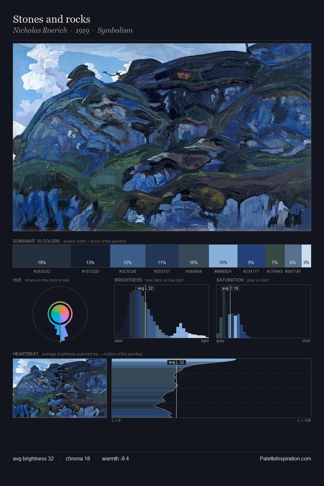The width and height of the screenshot is (324, 486).
Task: Click the heartbeat brightness profile chart
Action: point(211,388)
